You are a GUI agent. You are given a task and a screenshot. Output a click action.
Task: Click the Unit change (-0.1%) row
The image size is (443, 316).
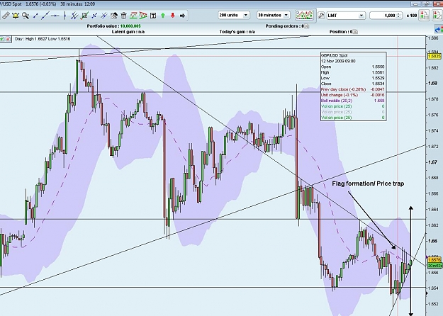click(352, 95)
